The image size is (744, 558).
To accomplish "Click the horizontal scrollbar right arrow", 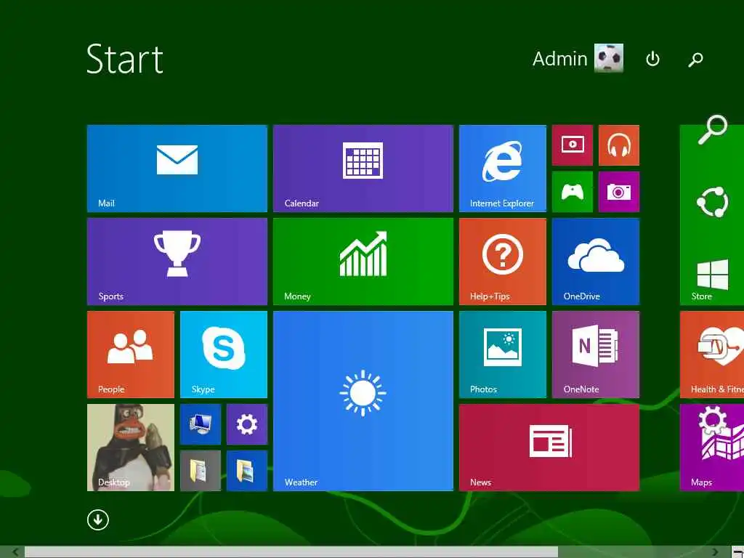I will [715, 552].
